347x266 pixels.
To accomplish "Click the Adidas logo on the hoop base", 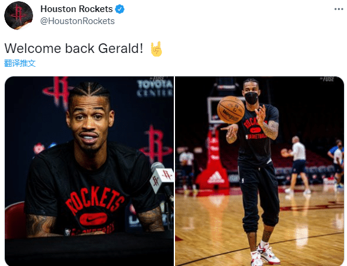I will pyautogui.click(x=216, y=178).
